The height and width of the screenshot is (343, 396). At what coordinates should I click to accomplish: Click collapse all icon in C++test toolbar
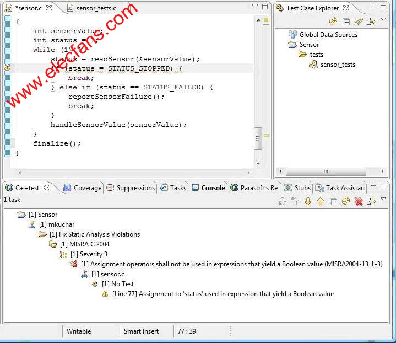coord(333,202)
